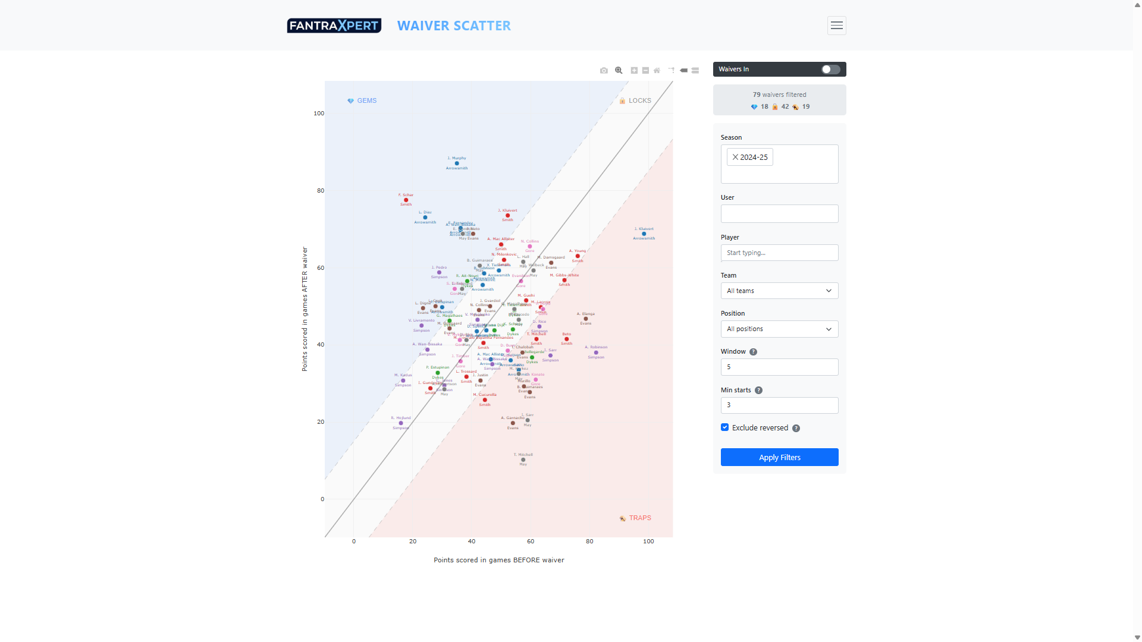Image resolution: width=1142 pixels, height=642 pixels.
Task: Uncheck the Exclude reversed checkbox
Action: tap(724, 427)
